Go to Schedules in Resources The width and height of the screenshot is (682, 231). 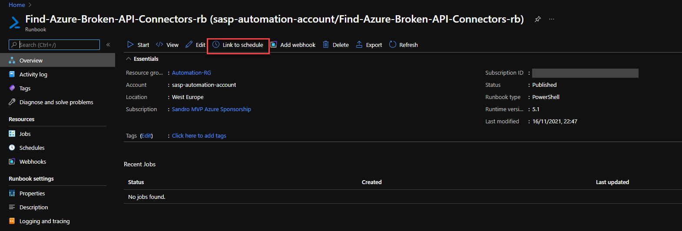[32, 148]
